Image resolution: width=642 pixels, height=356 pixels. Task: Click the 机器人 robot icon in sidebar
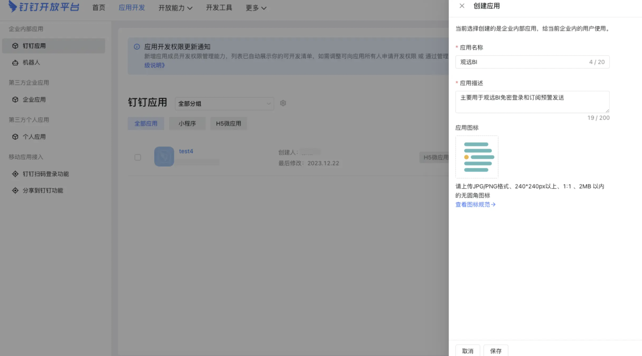(x=15, y=62)
